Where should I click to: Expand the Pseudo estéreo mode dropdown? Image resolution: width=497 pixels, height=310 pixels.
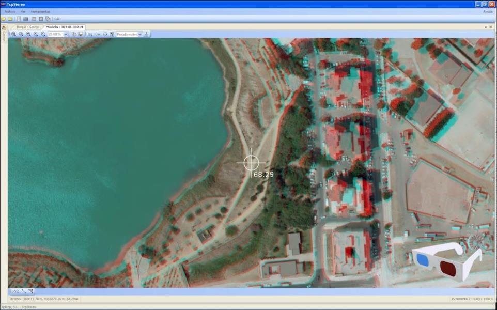[140, 34]
